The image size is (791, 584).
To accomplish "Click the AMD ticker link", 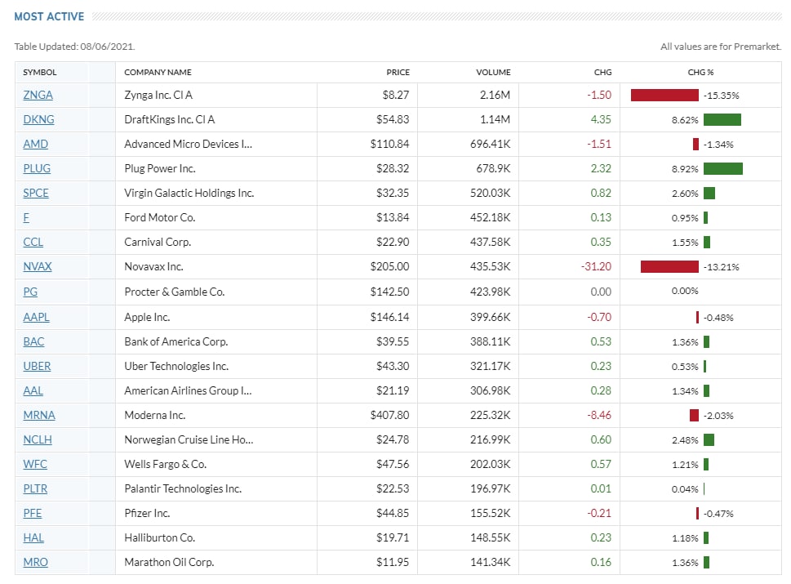I will [35, 145].
